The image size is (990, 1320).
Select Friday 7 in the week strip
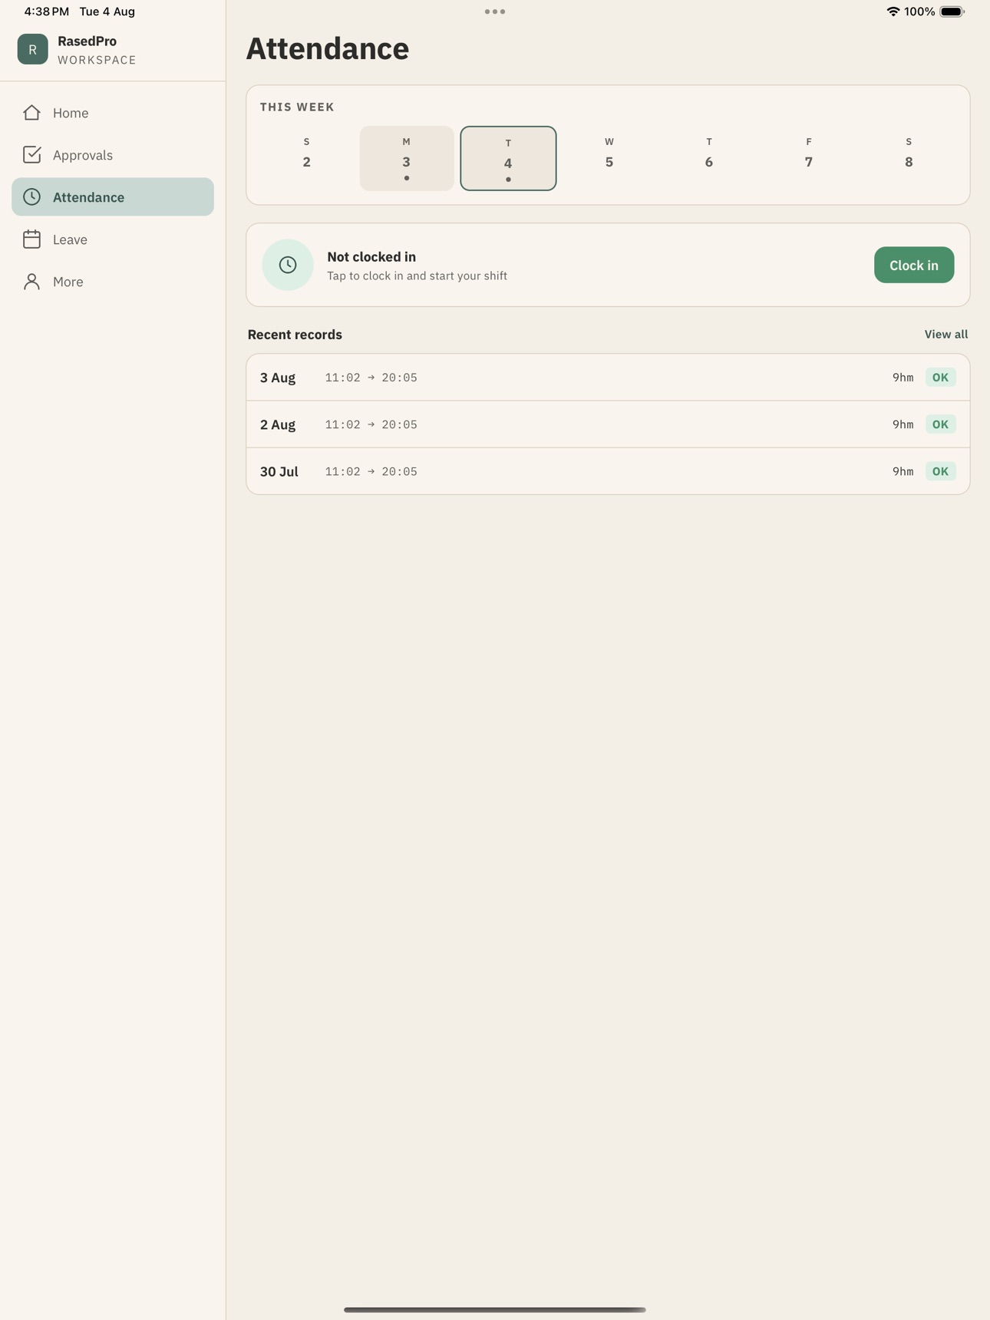(809, 158)
